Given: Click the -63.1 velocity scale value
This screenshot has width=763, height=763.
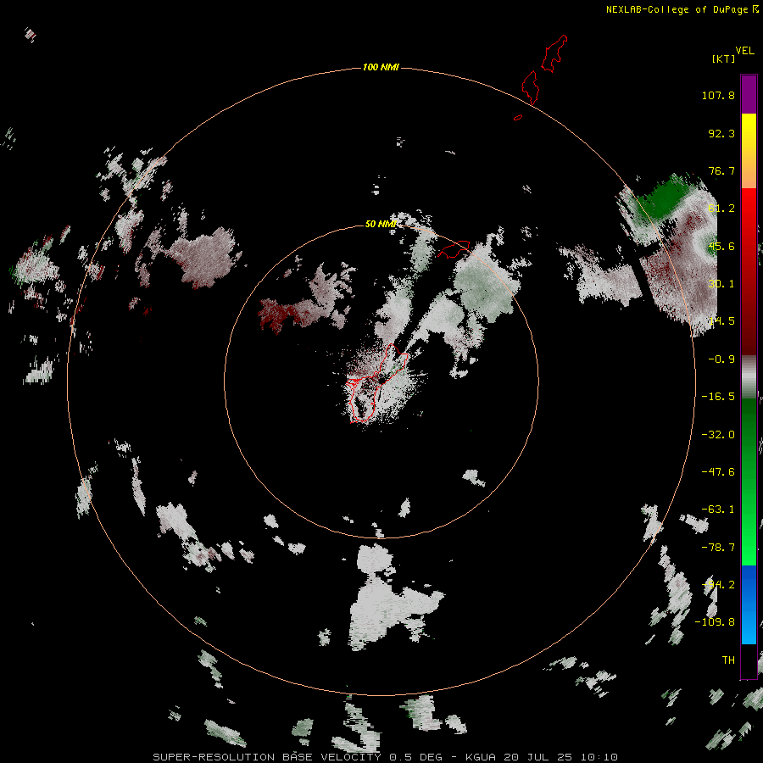Looking at the screenshot, I should click(718, 510).
